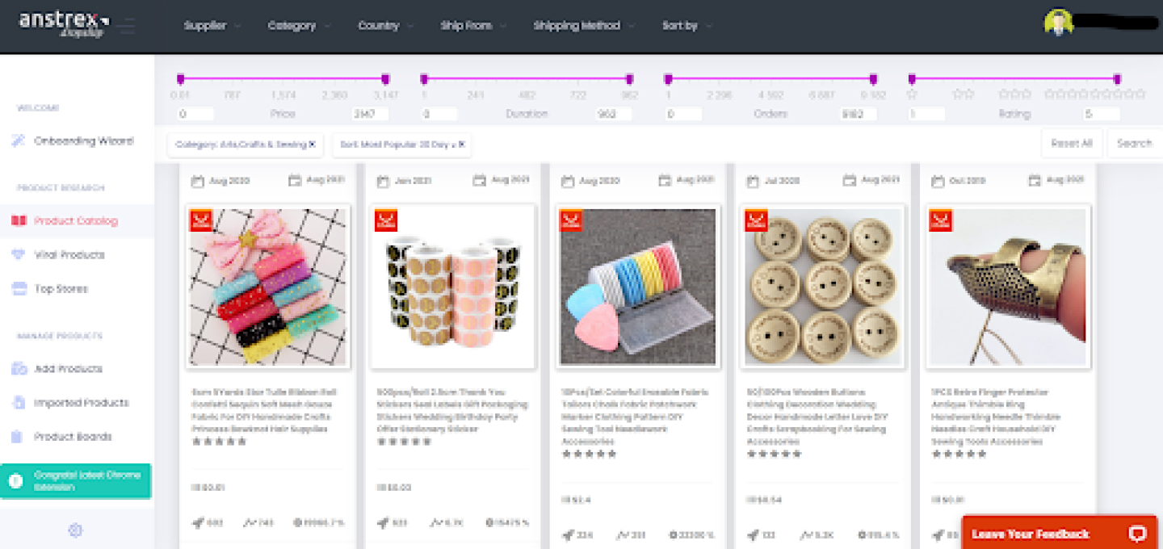Expand the Supplier dropdown
The width and height of the screenshot is (1163, 549).
[212, 26]
